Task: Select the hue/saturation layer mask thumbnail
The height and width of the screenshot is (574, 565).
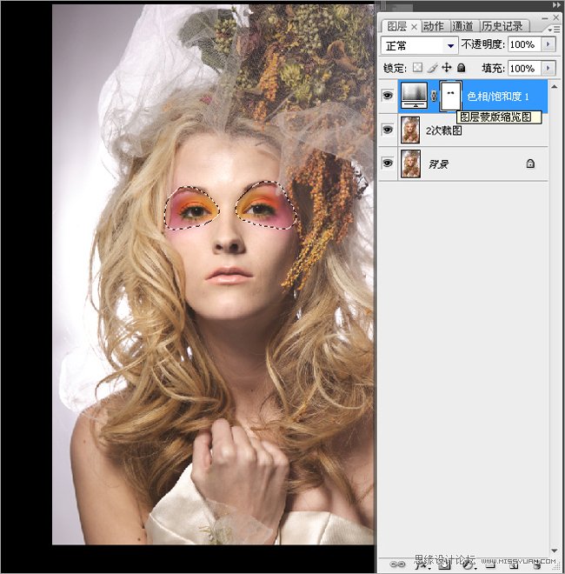Action: click(x=449, y=96)
